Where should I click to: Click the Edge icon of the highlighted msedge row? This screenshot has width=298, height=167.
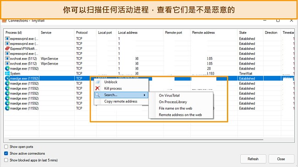tap(7, 78)
